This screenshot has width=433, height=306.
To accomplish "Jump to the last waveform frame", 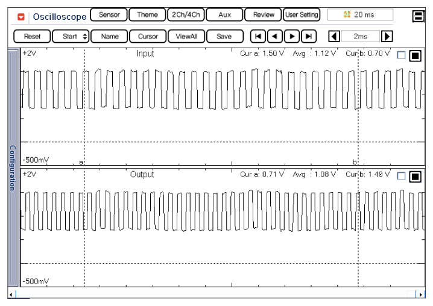I will click(309, 36).
